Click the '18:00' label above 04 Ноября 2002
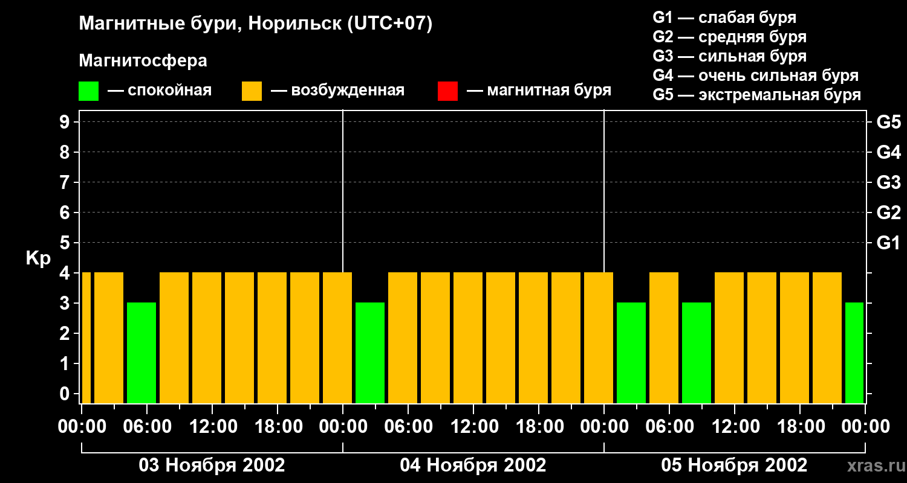 [539, 427]
